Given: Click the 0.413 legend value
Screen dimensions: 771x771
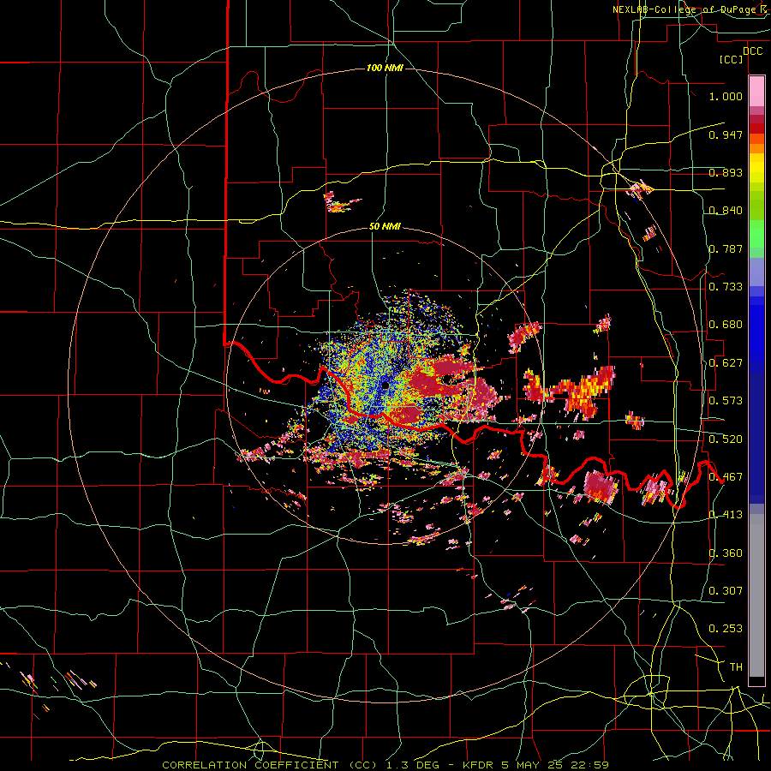Looking at the screenshot, I should click(x=726, y=515).
